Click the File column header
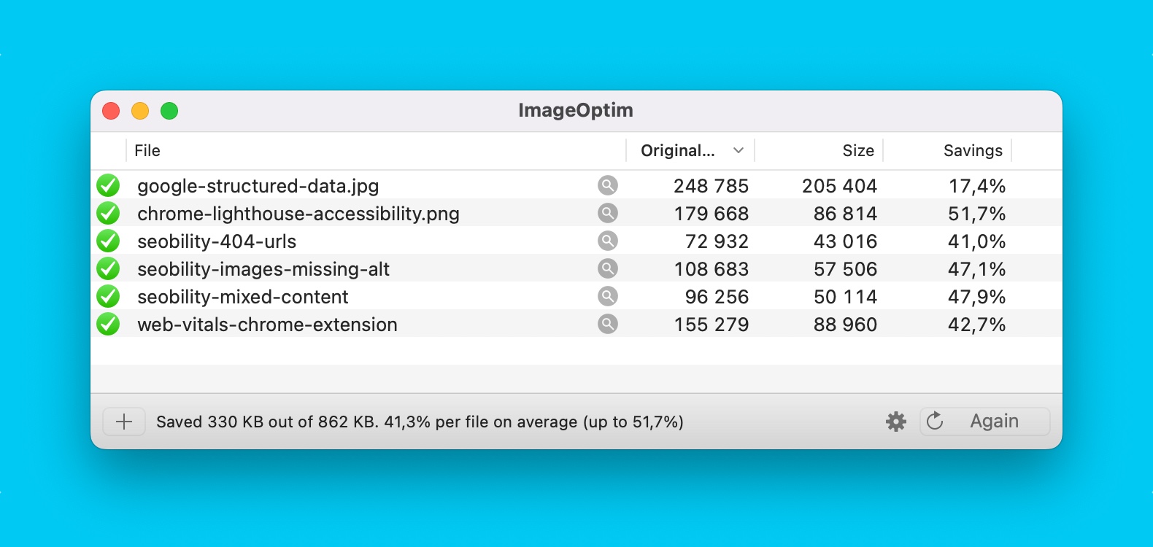Image resolution: width=1153 pixels, height=547 pixels. coord(147,150)
